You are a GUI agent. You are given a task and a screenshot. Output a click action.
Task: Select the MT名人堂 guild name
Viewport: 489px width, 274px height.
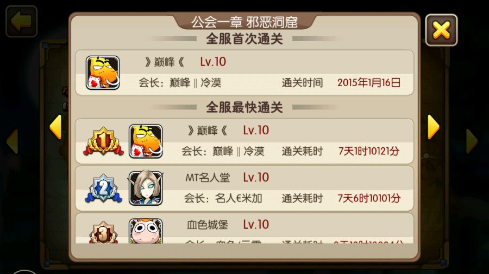[208, 178]
